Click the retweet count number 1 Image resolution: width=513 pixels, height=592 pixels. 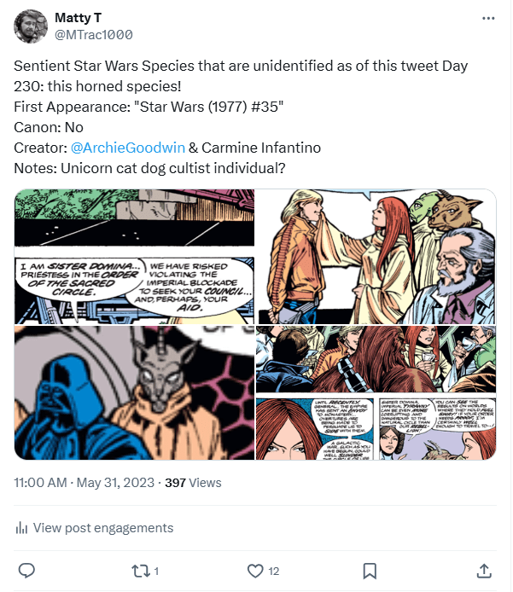(x=156, y=571)
